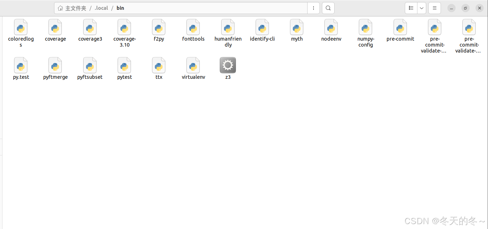Maximize the file manager window
The image size is (488, 229).
(x=466, y=8)
